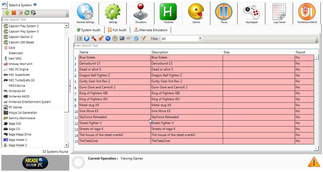The height and width of the screenshot is (172, 323).
Task: Expand the system toolbar overflow arrow
Action: coord(67,15)
